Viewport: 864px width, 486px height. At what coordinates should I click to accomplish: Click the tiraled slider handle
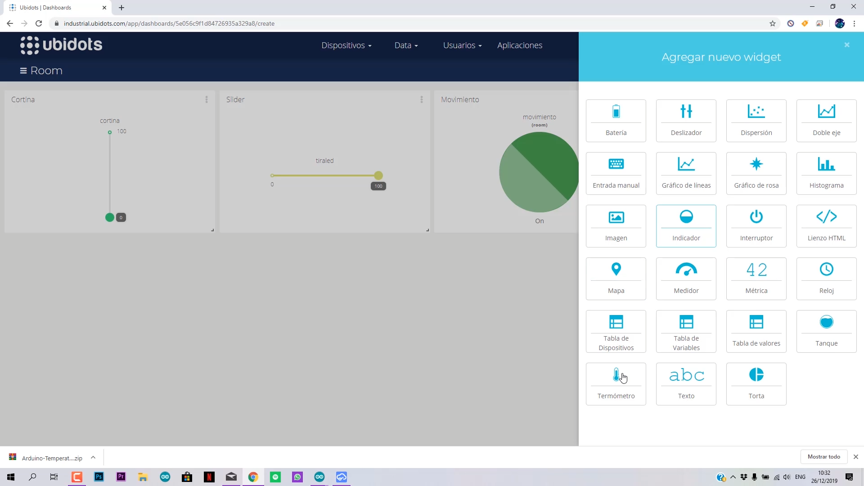[378, 175]
